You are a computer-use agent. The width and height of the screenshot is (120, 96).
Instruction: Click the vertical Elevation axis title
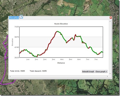click(12, 42)
